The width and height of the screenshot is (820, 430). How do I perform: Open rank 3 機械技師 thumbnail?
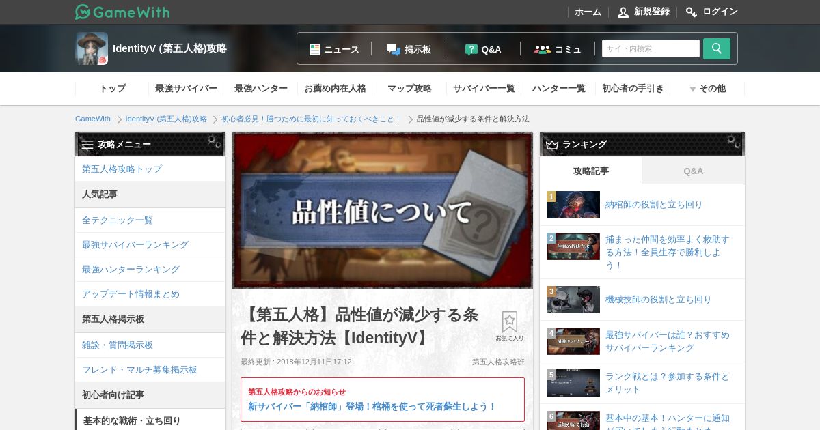click(573, 300)
